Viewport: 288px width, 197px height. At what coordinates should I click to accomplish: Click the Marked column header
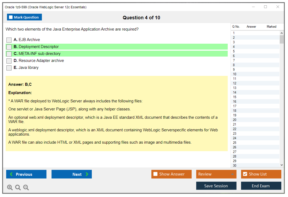click(x=271, y=27)
